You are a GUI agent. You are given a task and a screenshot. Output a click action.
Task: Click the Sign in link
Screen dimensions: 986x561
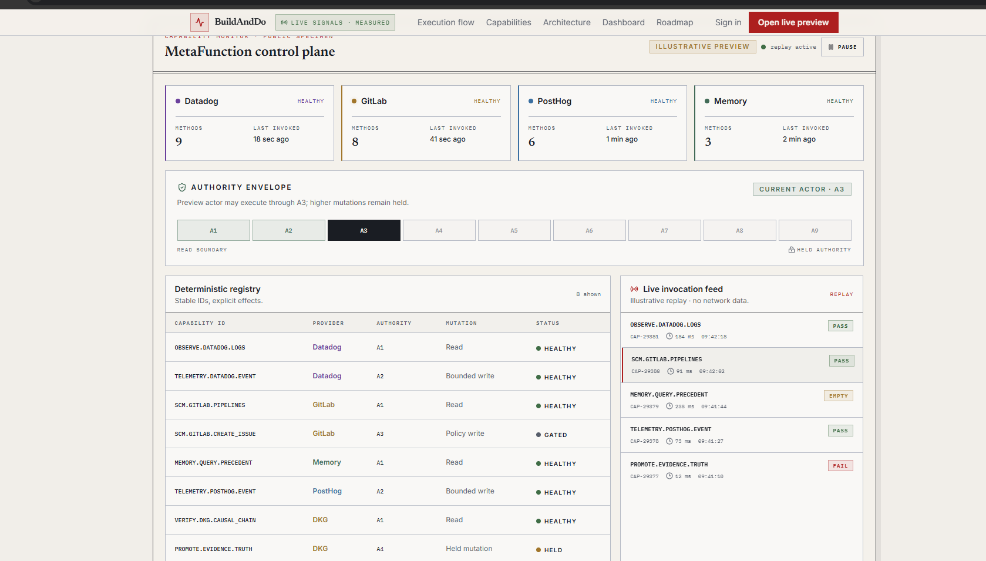[x=728, y=22]
